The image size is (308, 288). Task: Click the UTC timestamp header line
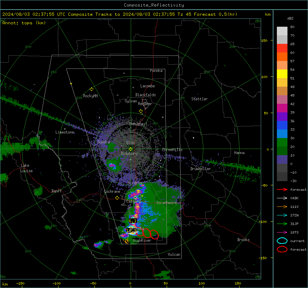pos(120,14)
